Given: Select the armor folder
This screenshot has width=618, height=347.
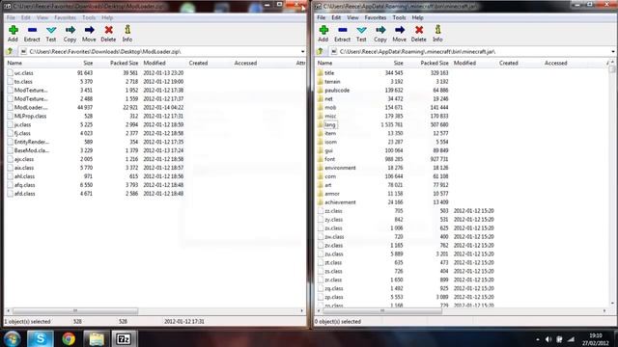Looking at the screenshot, I should click(332, 194).
